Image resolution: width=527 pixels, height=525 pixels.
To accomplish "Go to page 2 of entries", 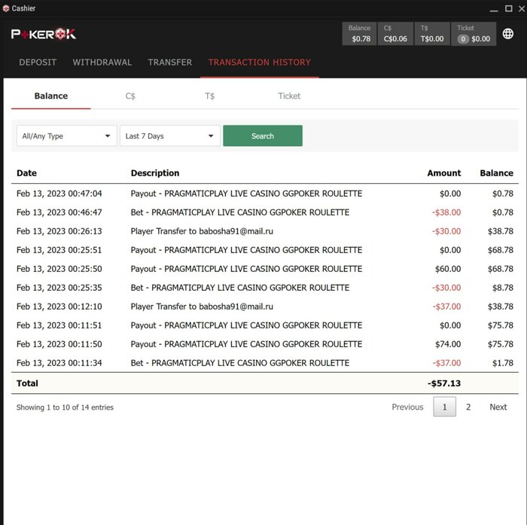I will tap(468, 407).
